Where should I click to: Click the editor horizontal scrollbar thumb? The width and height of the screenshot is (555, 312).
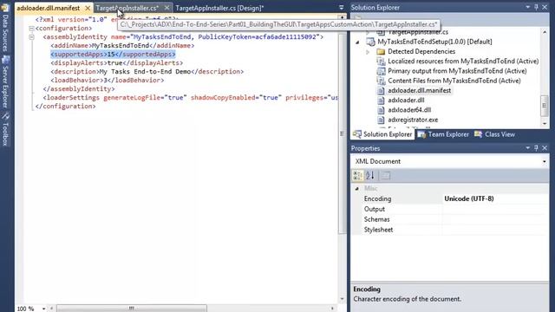(131, 309)
